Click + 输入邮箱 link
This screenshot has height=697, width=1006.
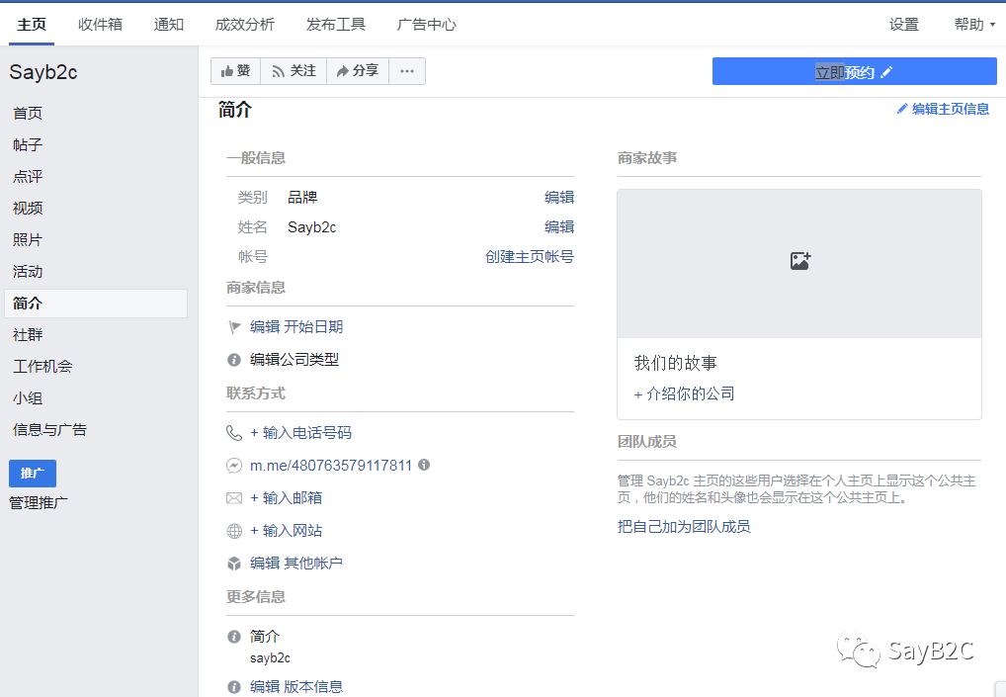coord(286,498)
